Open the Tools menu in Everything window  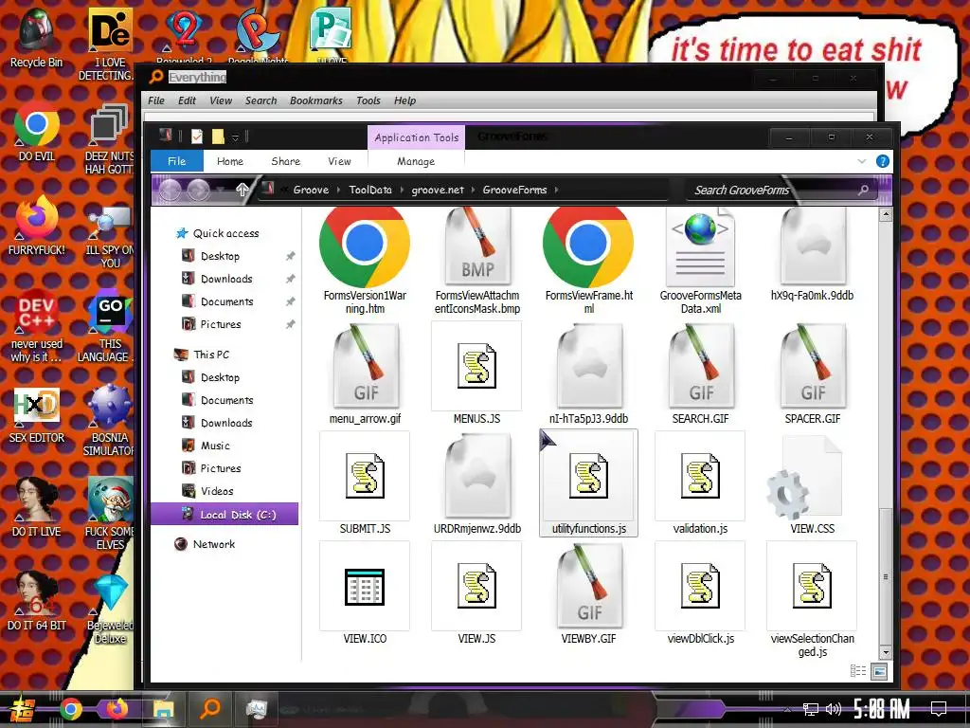point(368,100)
